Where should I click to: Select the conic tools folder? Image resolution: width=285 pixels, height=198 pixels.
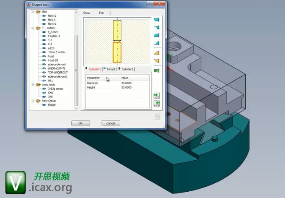(x=48, y=85)
